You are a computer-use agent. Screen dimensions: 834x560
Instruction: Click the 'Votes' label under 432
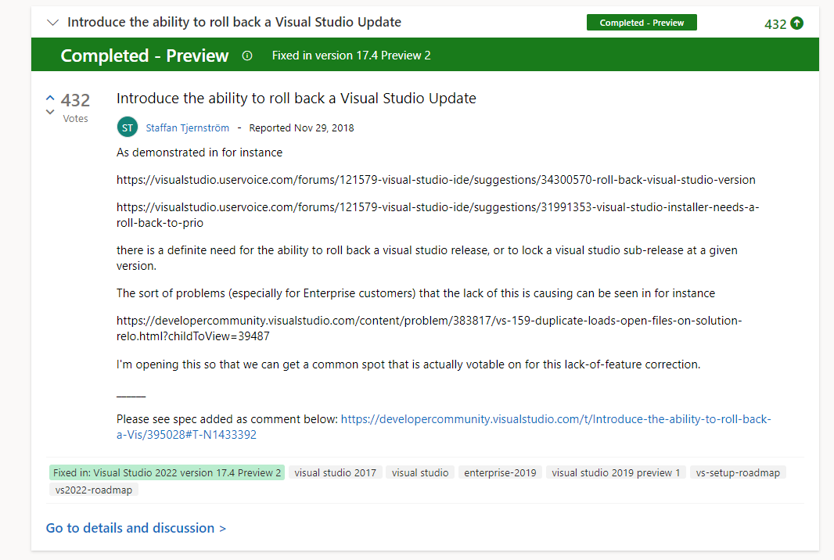tap(76, 119)
